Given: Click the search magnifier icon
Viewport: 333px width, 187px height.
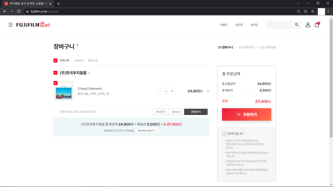Looking at the screenshot, I should (296, 25).
